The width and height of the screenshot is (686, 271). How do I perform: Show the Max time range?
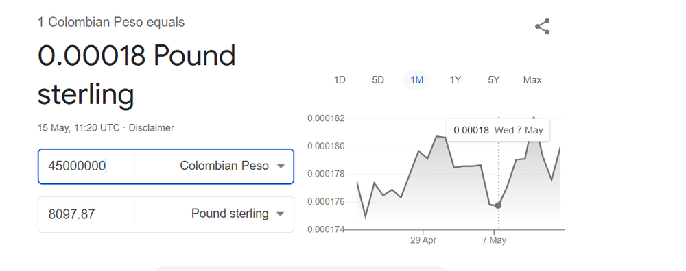point(532,80)
